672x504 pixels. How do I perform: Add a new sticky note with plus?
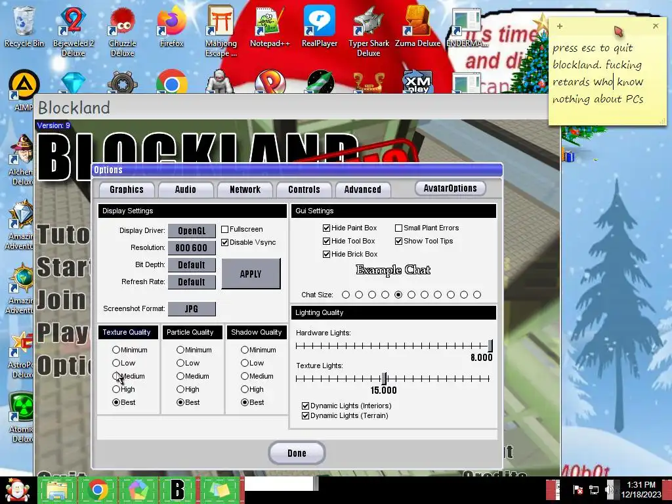559,26
